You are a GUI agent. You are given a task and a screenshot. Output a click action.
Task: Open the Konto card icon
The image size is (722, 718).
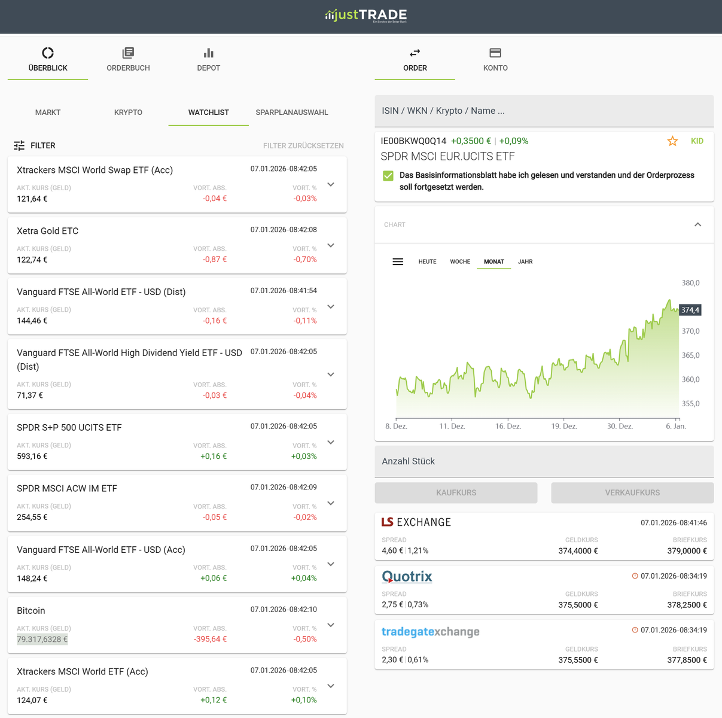(x=495, y=53)
